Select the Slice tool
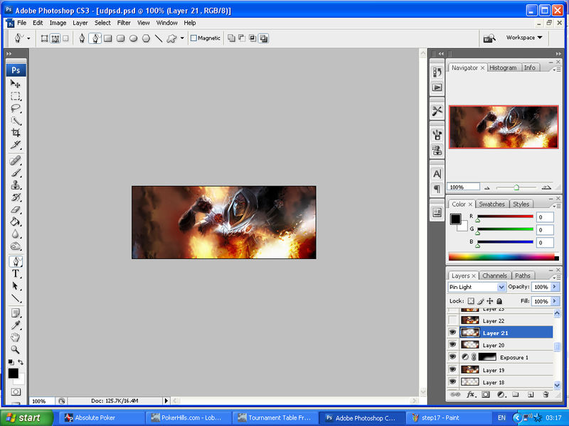Screen dimensions: 569x426 [x=15, y=145]
